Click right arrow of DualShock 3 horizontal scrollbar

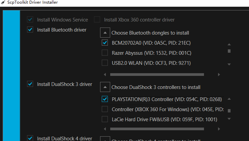(x=219, y=129)
